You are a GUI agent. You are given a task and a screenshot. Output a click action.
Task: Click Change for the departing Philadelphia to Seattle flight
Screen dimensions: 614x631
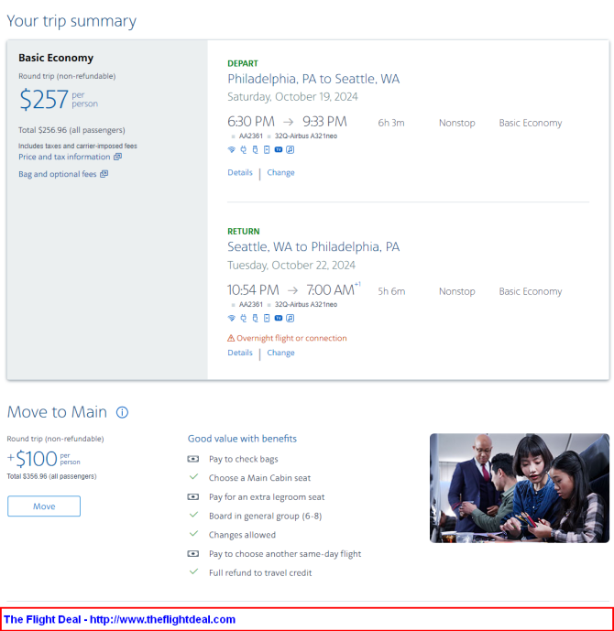click(280, 172)
